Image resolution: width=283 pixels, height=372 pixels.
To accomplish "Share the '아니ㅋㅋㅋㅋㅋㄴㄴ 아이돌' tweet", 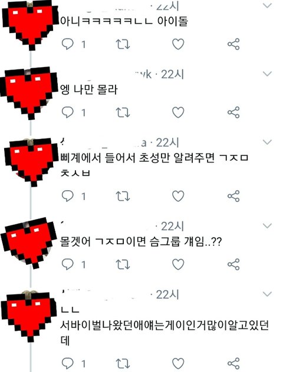I will [233, 44].
